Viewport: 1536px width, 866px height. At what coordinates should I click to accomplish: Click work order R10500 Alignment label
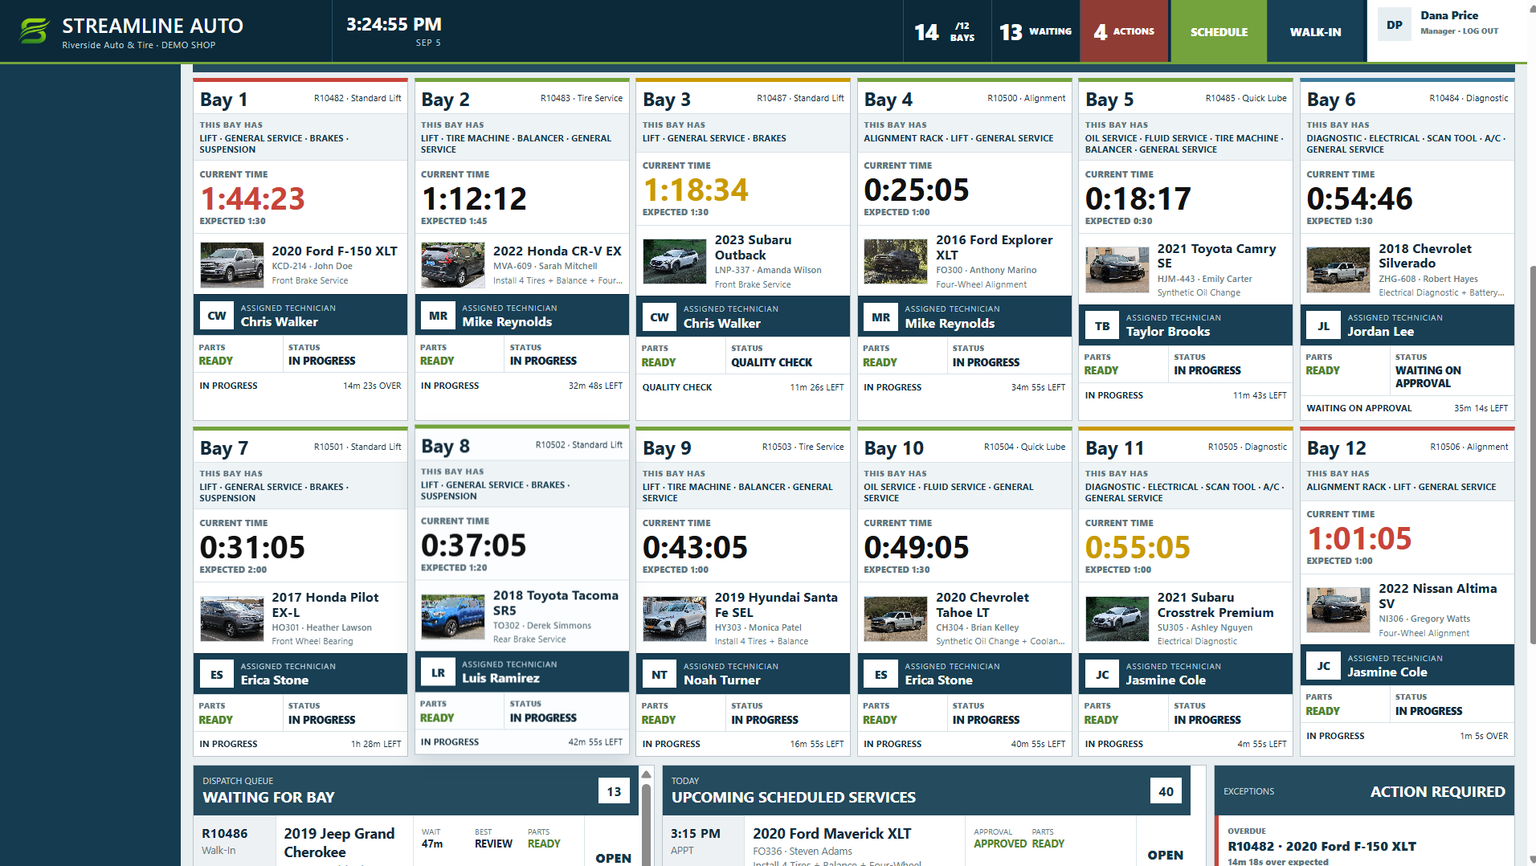(x=1026, y=98)
